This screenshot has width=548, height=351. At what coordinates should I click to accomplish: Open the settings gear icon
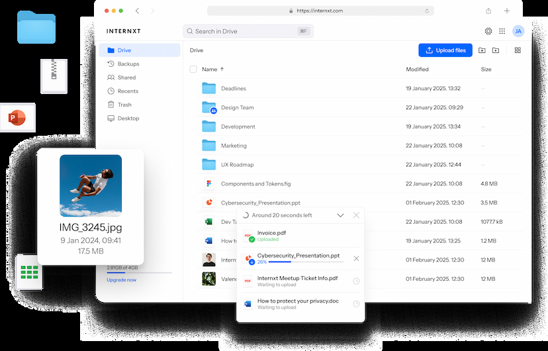488,31
